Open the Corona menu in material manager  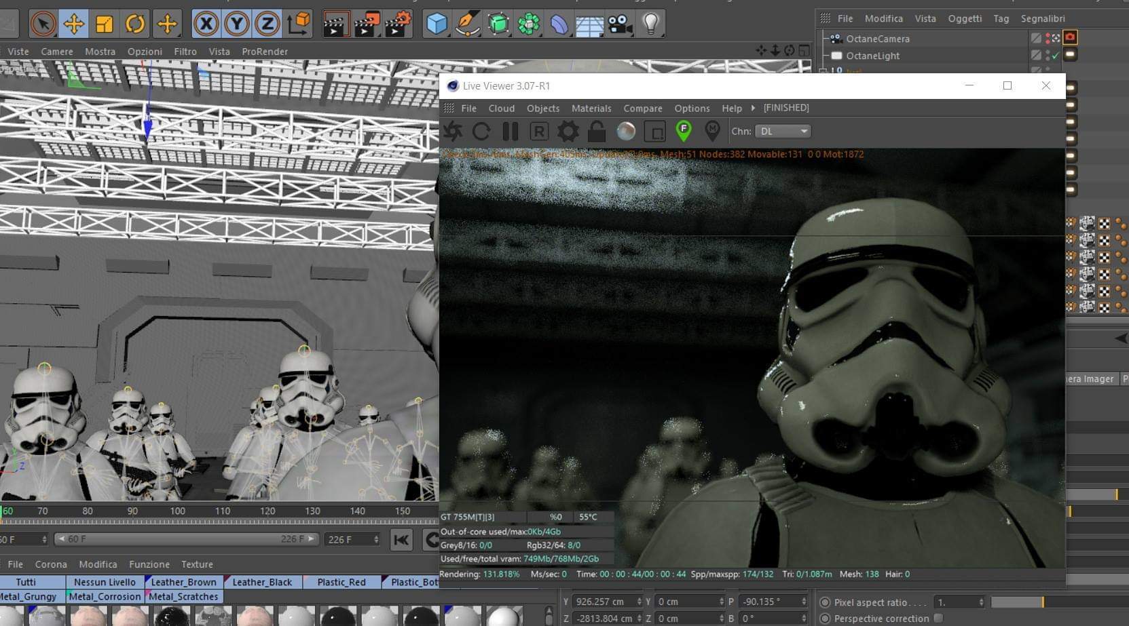51,564
